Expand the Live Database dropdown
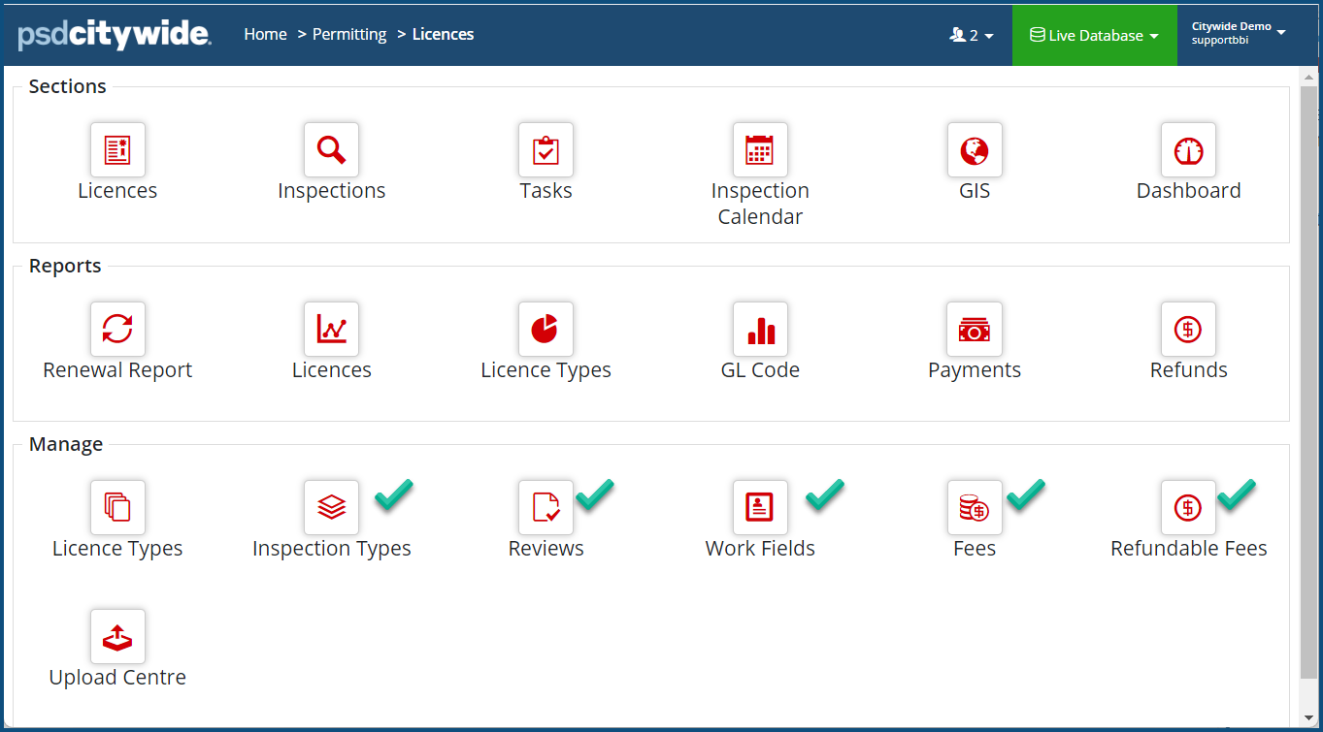Image resolution: width=1323 pixels, height=732 pixels. pyautogui.click(x=1094, y=36)
